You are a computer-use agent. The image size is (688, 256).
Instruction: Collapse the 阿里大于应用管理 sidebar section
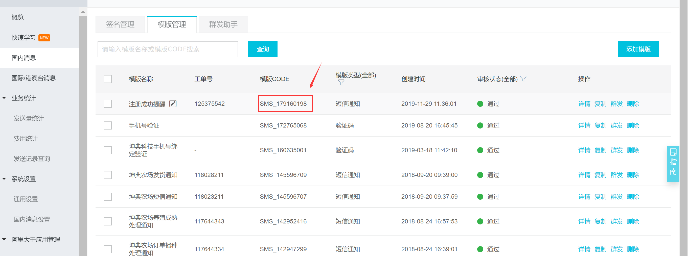click(x=4, y=239)
